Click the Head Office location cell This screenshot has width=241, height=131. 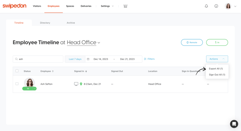(x=155, y=84)
